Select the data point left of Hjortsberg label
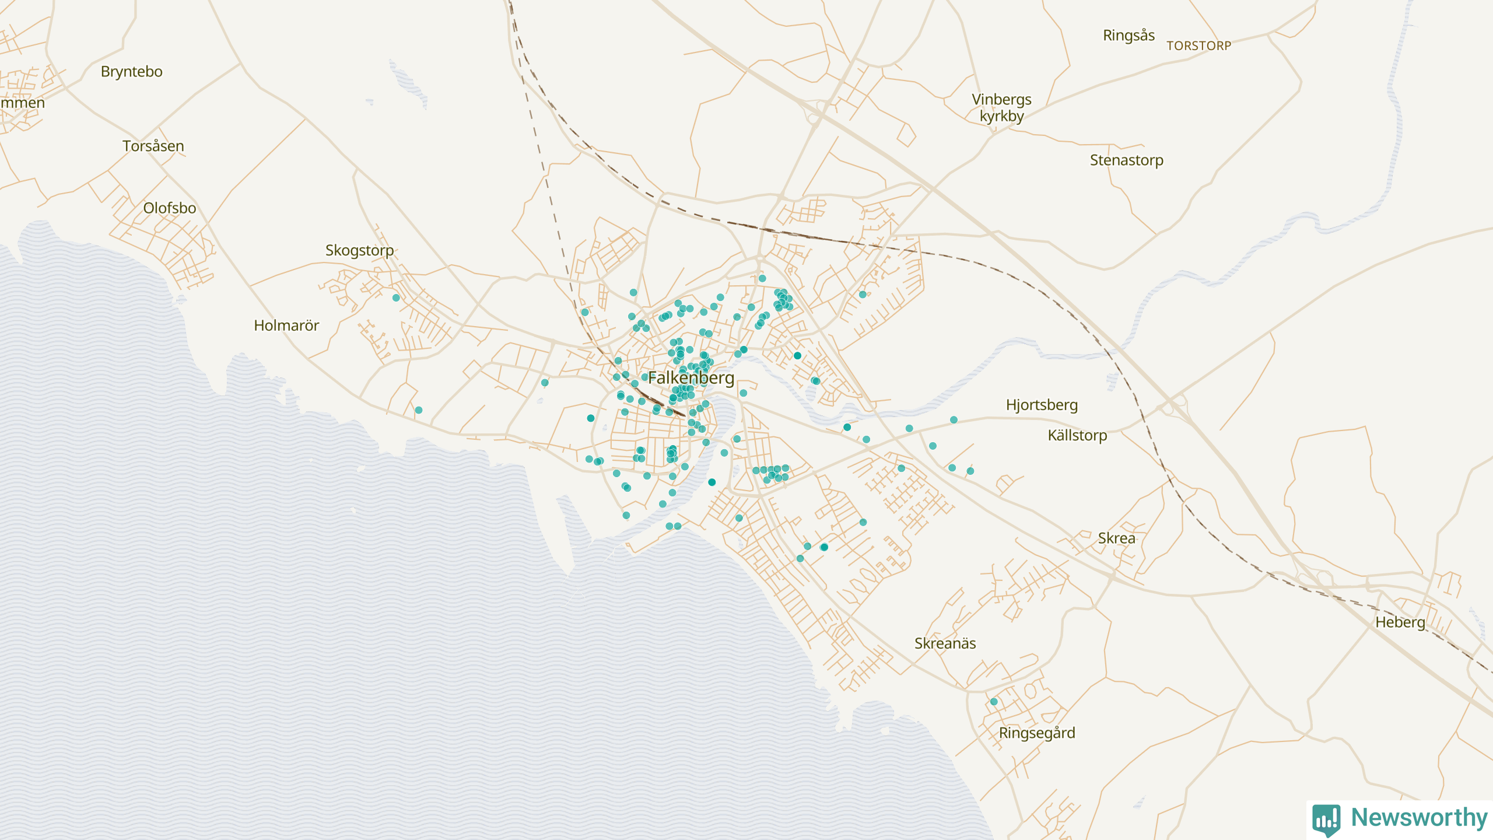The width and height of the screenshot is (1493, 840). point(954,420)
